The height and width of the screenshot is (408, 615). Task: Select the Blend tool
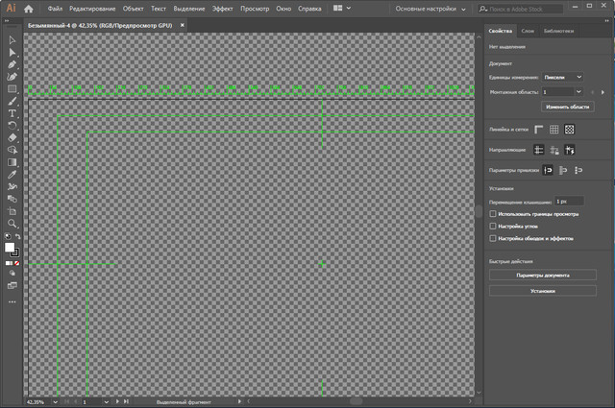pos(12,199)
